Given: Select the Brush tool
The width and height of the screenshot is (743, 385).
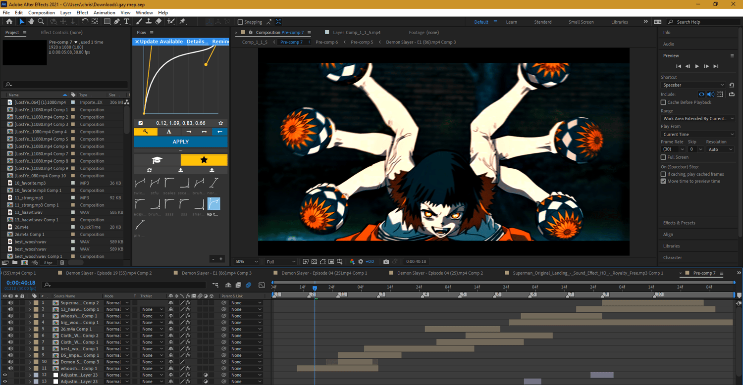Looking at the screenshot, I should click(139, 22).
